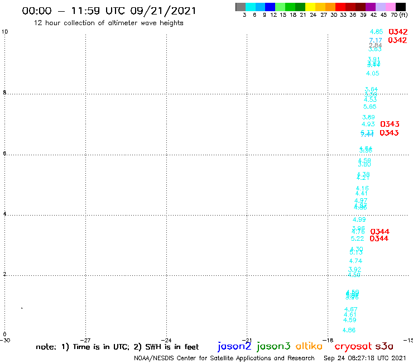Click the orange 'altika' legend label
The image size is (413, 363).
click(x=309, y=346)
